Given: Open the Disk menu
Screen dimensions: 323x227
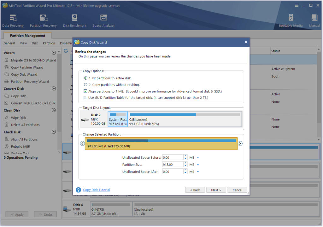Looking at the screenshot, I should point(35,43).
